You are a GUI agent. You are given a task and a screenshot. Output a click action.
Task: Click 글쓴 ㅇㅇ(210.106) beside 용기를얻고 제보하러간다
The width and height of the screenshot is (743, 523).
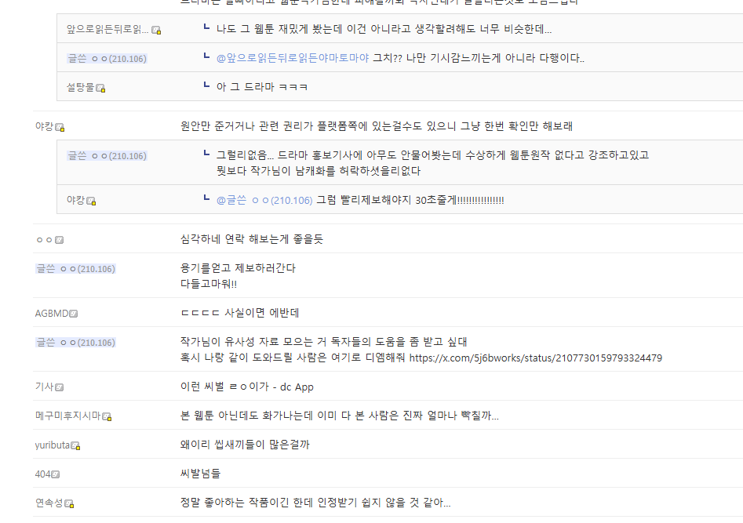tap(76, 269)
